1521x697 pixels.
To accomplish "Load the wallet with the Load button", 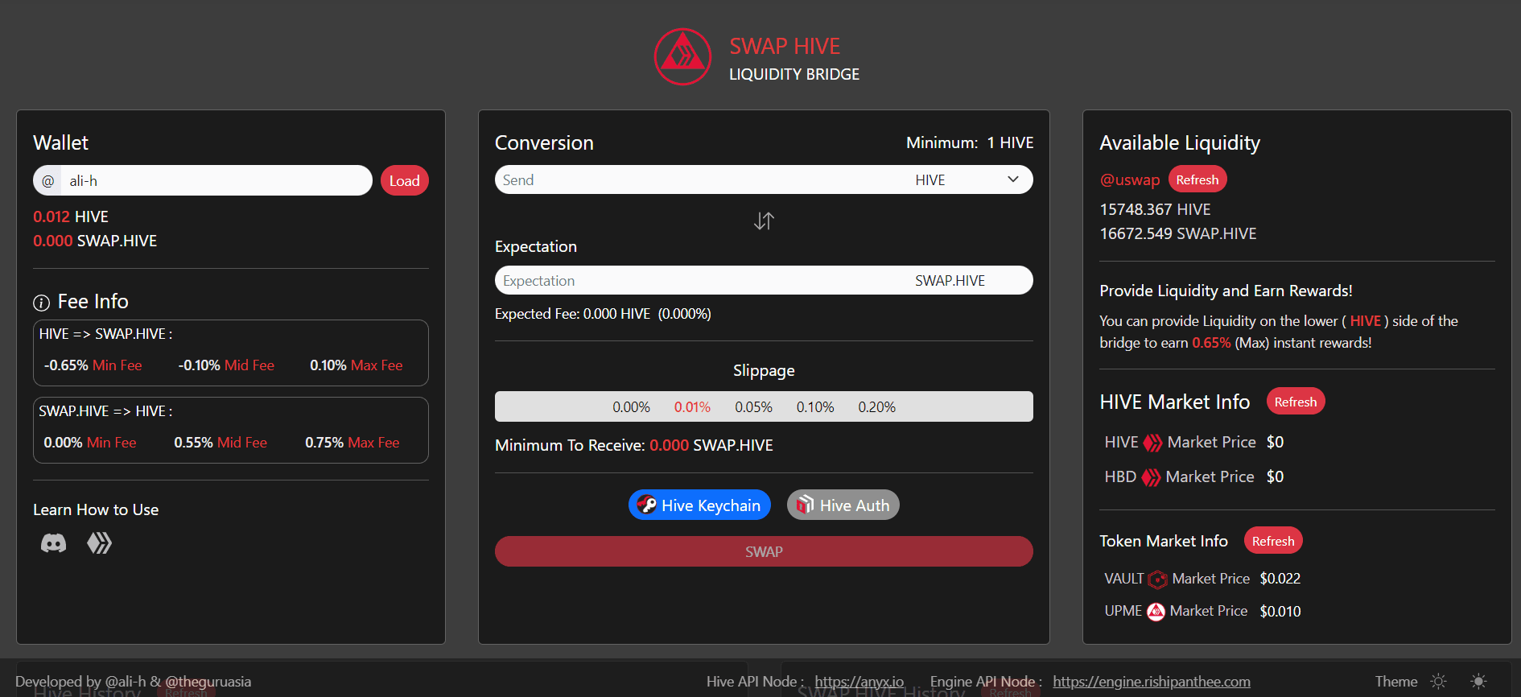I will [x=404, y=180].
